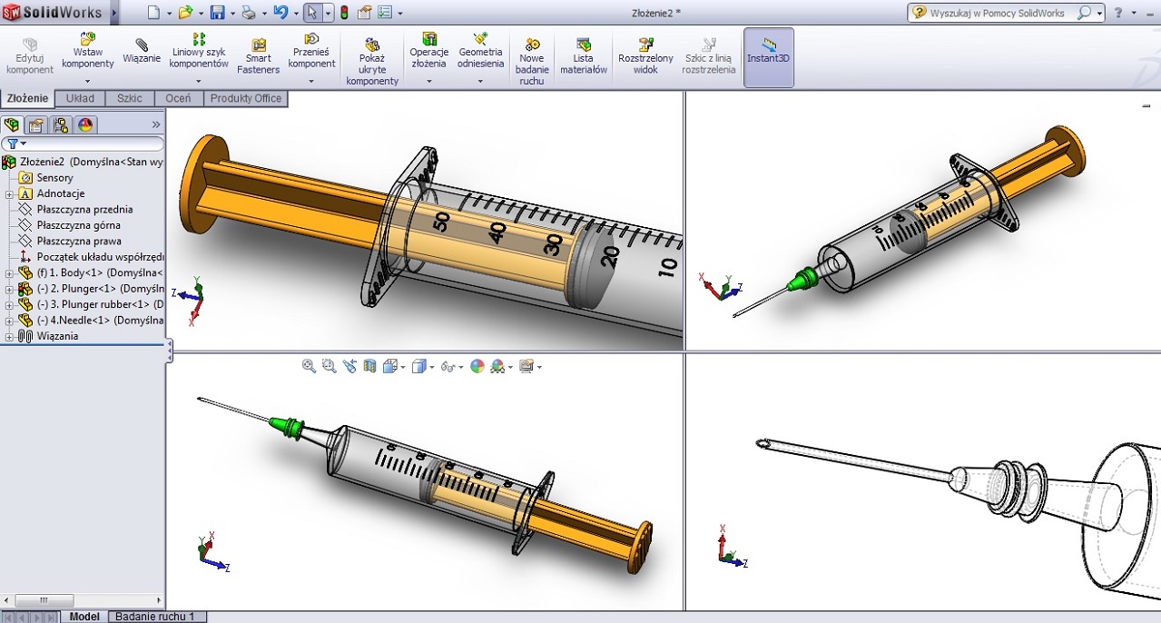The width and height of the screenshot is (1161, 623).
Task: Click Rozstrzelony widok tool
Action: (x=645, y=56)
